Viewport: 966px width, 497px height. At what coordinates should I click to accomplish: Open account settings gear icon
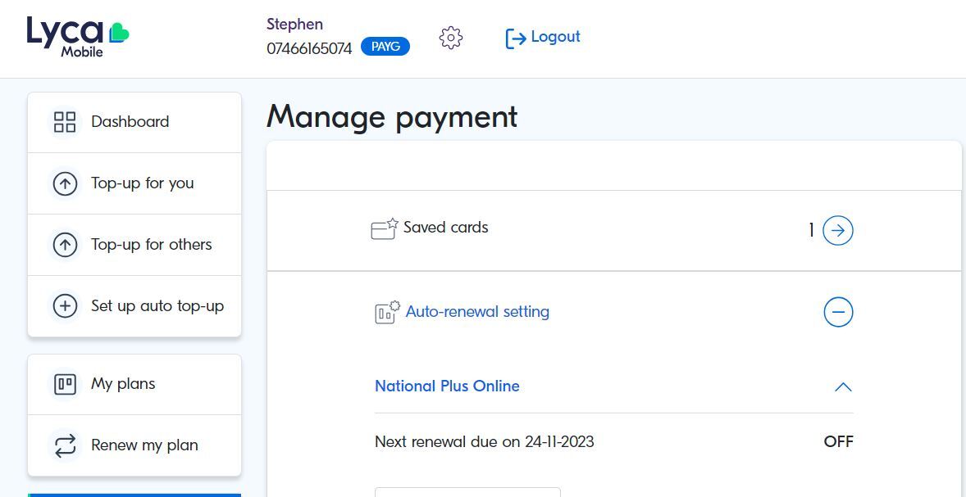tap(451, 38)
